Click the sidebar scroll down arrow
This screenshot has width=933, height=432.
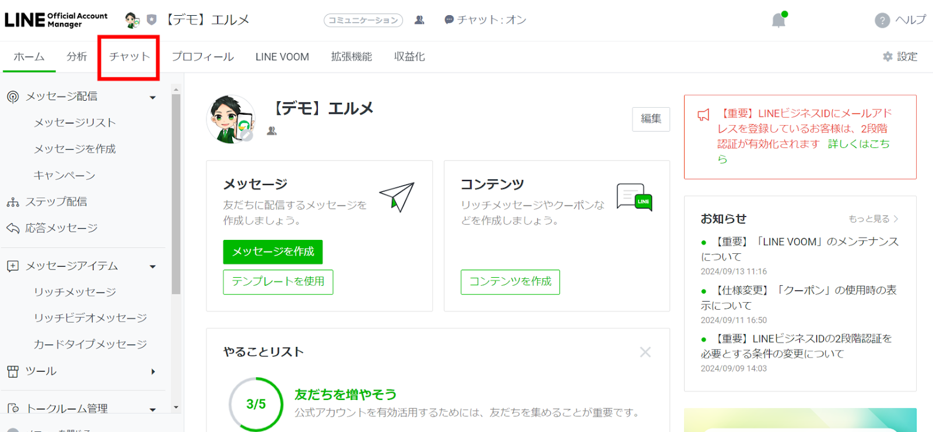[176, 408]
